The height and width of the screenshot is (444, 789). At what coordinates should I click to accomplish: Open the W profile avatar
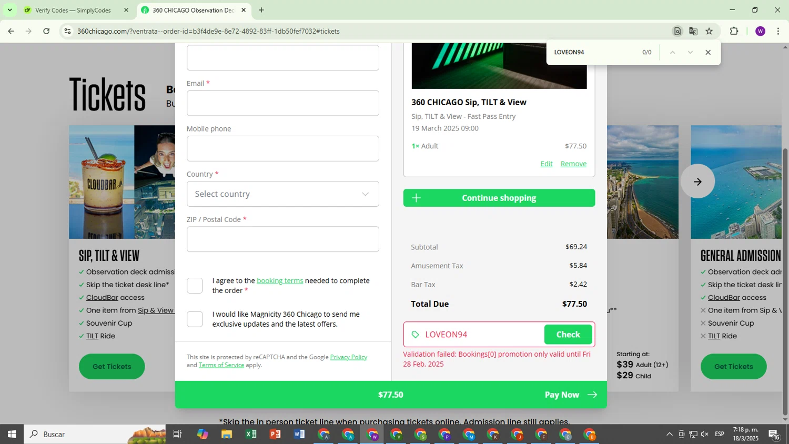(760, 31)
